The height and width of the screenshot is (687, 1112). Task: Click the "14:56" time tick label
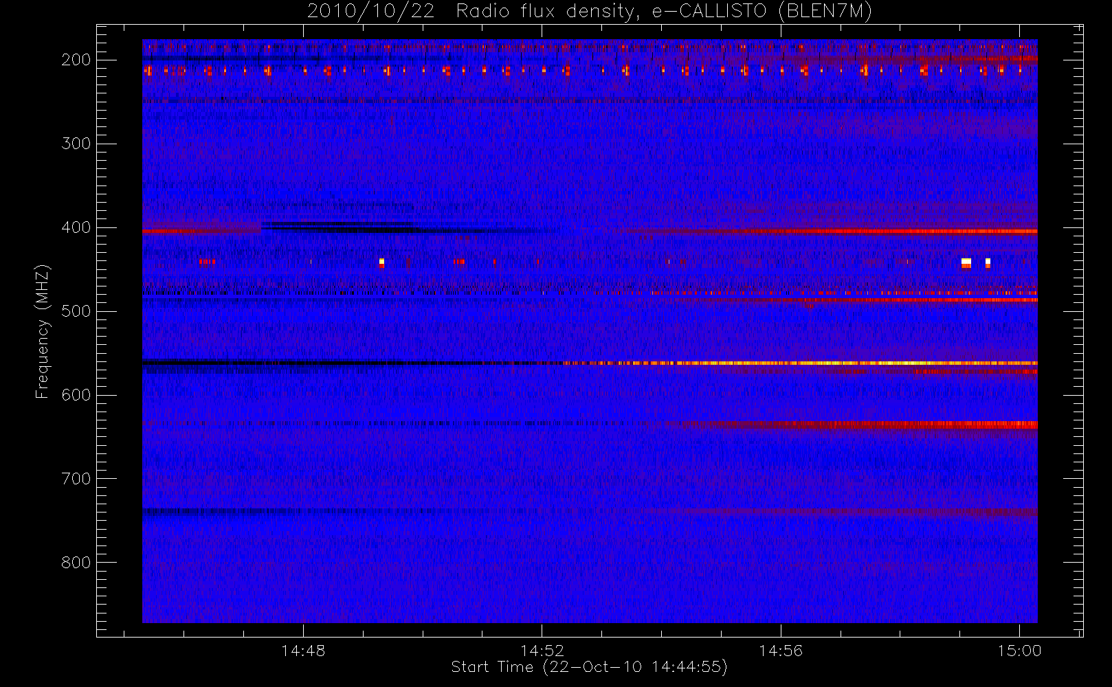781,651
